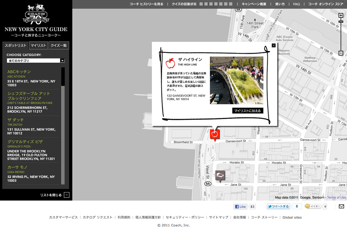Select the スポットリスト tab
This screenshot has width=347, height=229.
click(x=15, y=45)
